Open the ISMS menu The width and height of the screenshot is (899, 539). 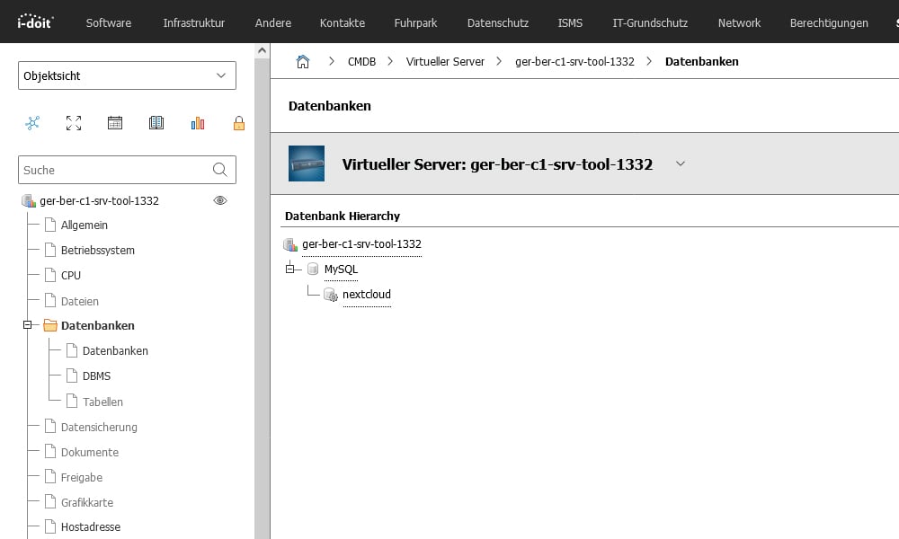pos(570,23)
